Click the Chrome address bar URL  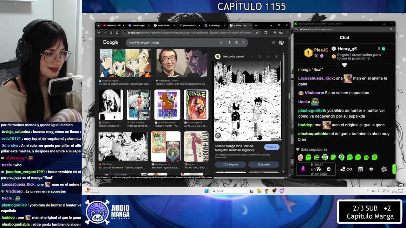[x=190, y=33]
